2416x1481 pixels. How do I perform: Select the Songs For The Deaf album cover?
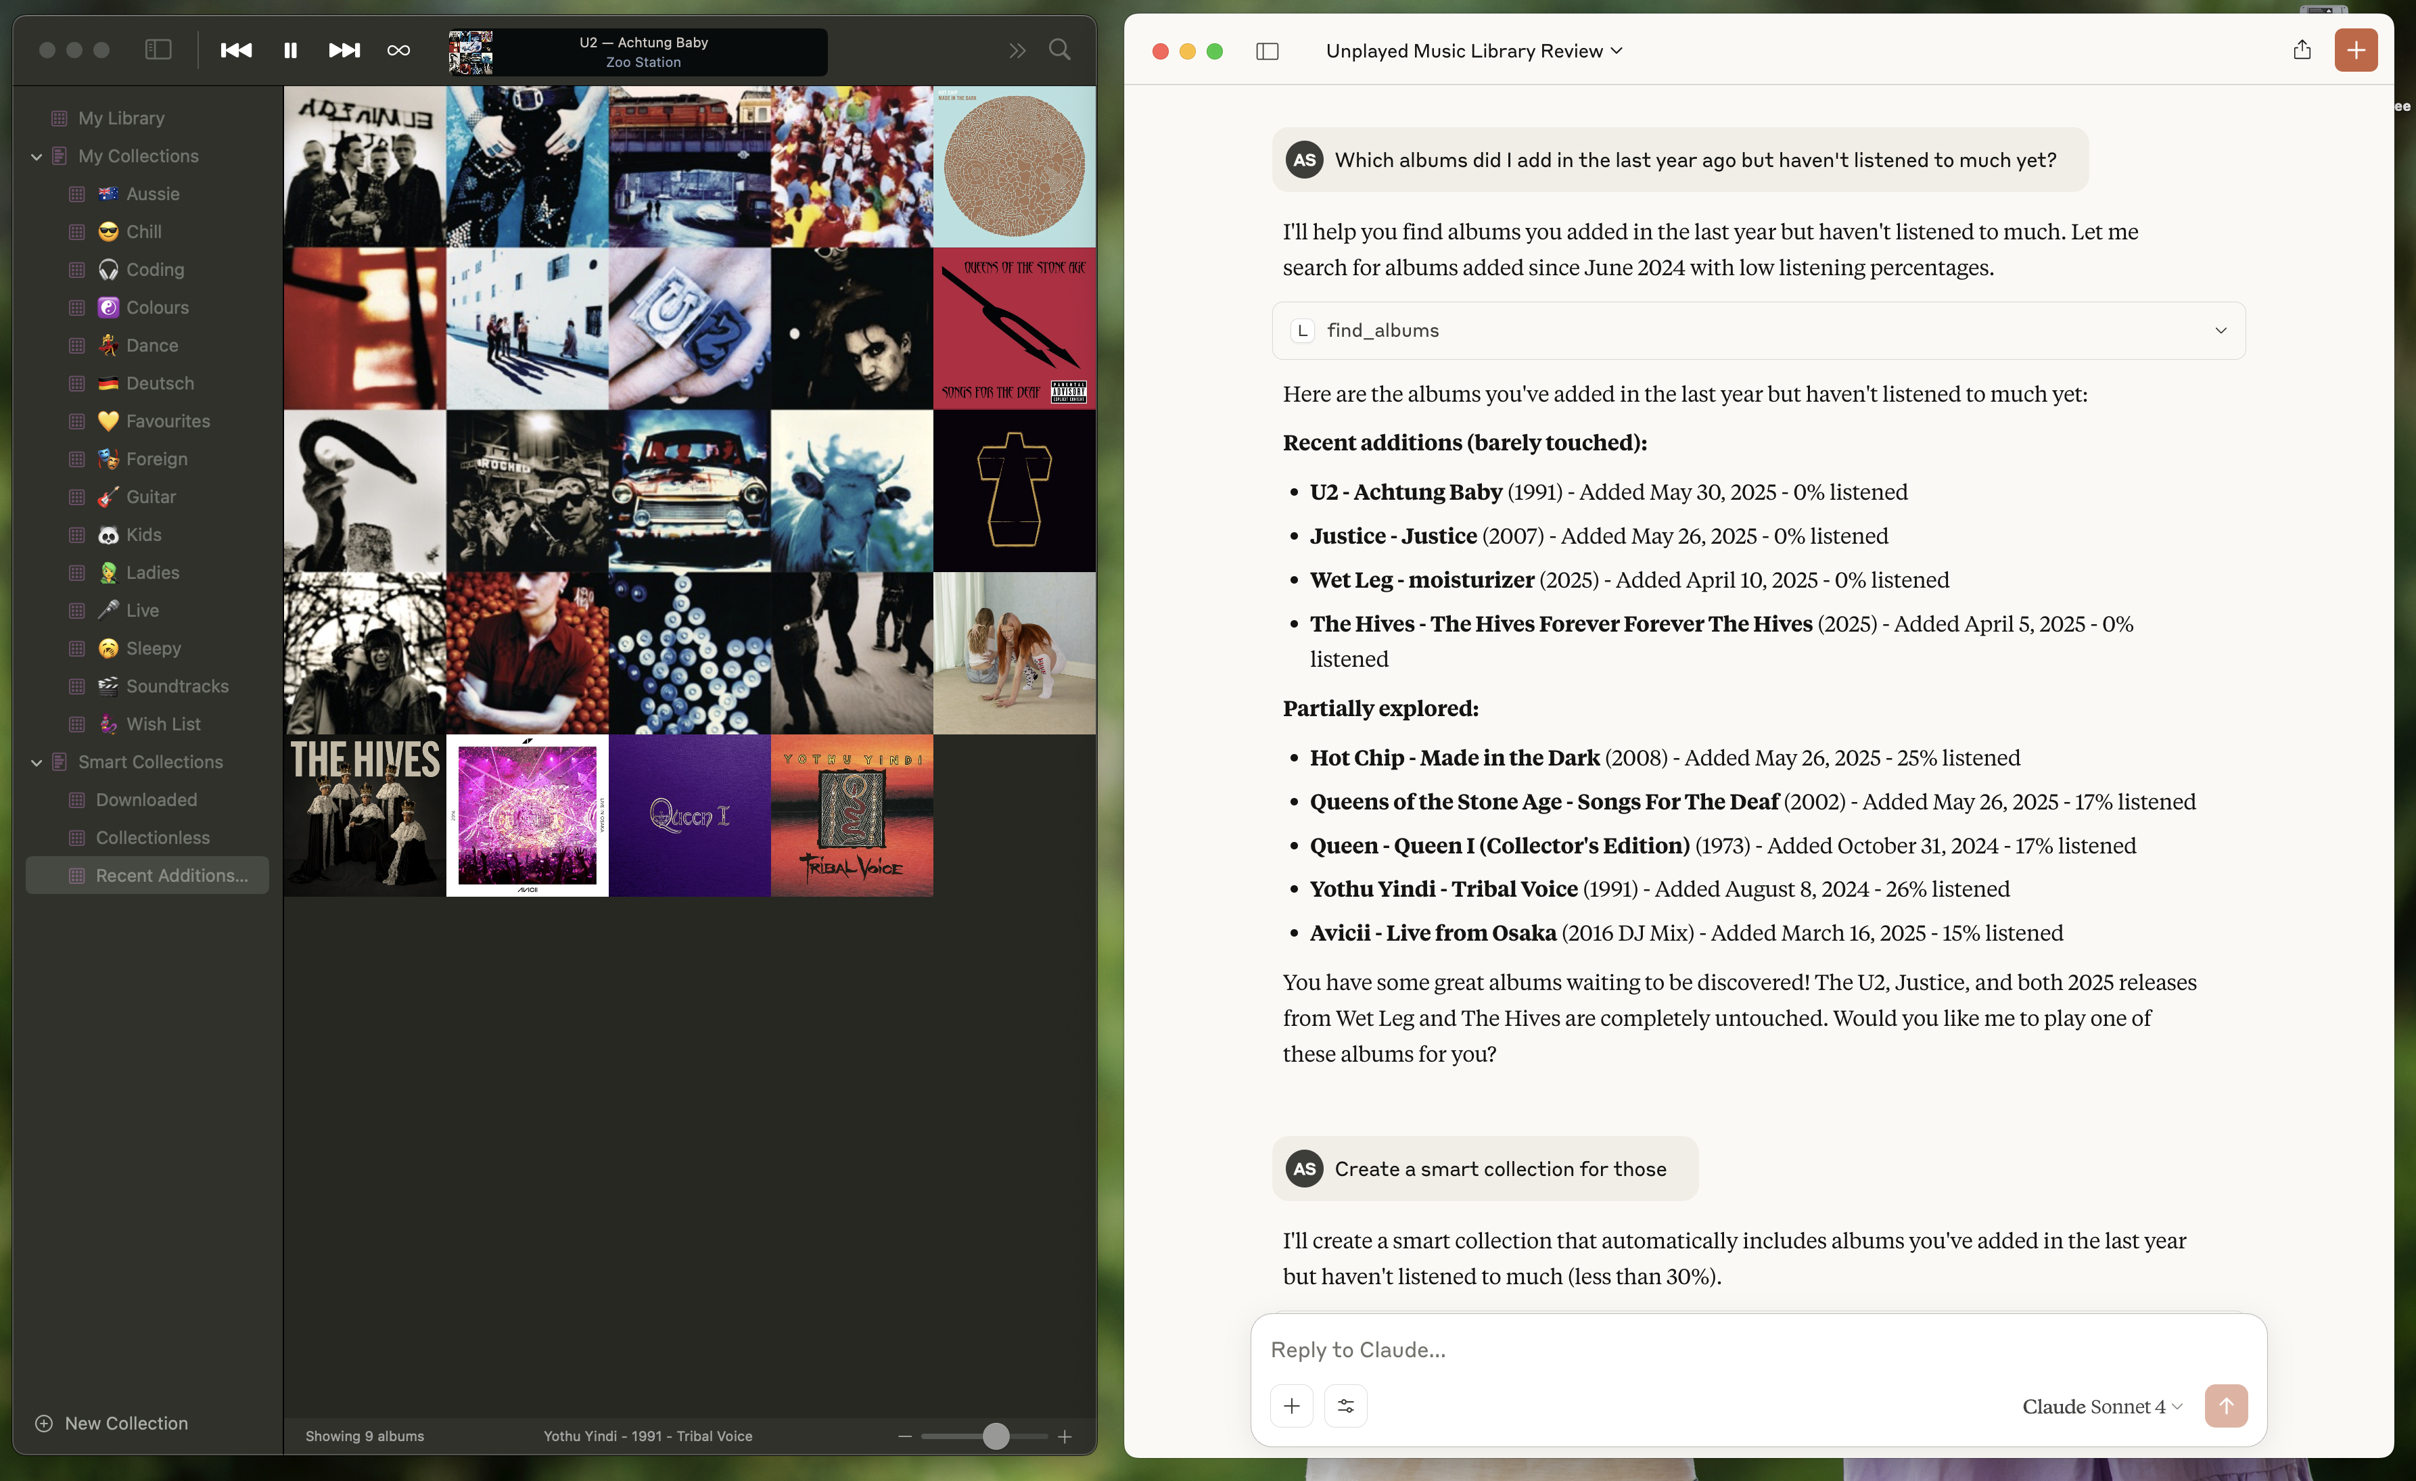coord(1015,329)
